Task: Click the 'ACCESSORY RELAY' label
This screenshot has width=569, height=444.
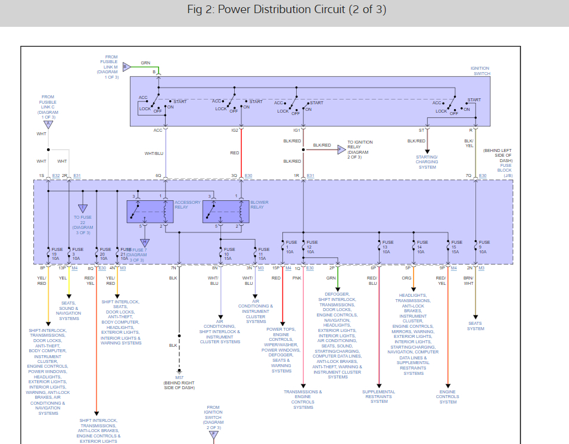Action: 188,205
